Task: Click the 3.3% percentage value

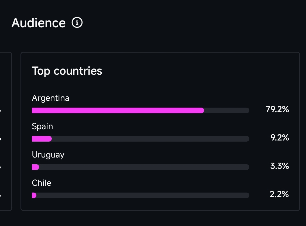Action: coord(279,166)
